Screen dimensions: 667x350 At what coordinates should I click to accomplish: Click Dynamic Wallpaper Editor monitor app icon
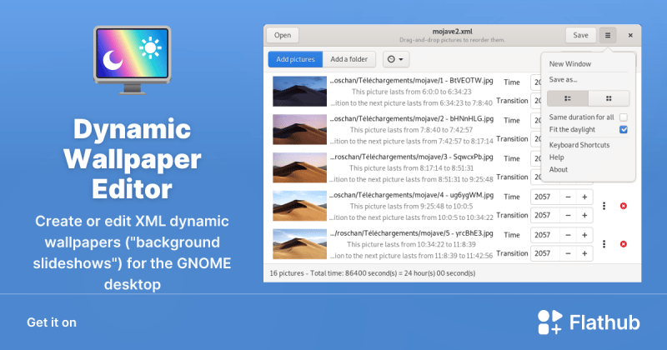[x=133, y=60]
